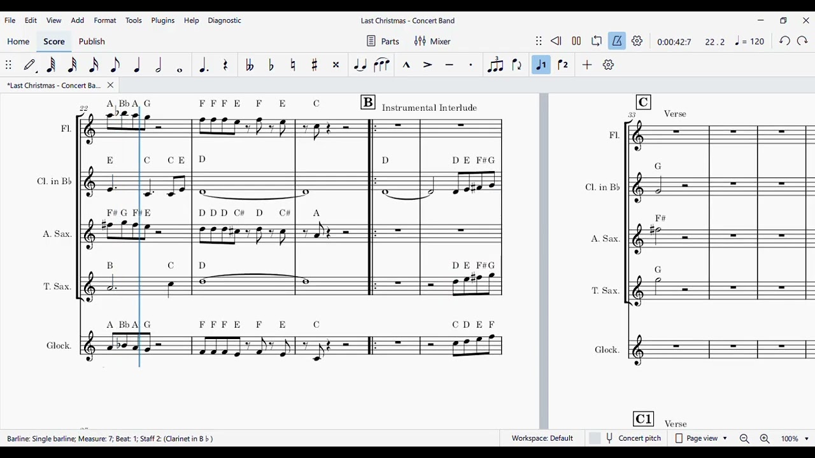Screen dimensions: 815x458
Task: Open the tuplet options
Action: 495,65
